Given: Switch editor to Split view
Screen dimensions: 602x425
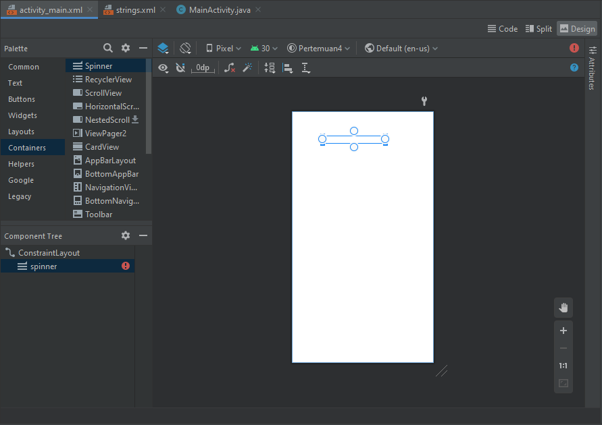Looking at the screenshot, I should pos(538,29).
